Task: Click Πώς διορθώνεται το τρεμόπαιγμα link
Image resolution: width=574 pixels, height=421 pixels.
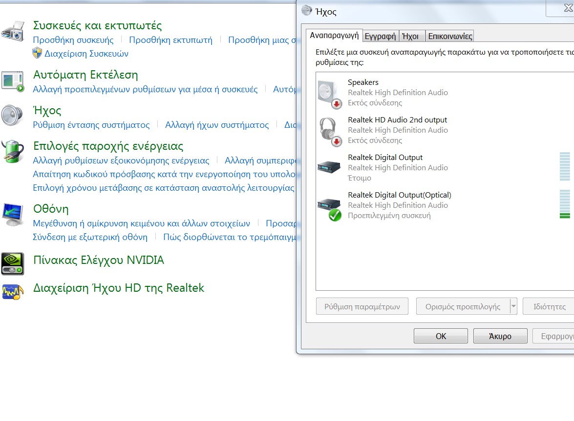Action: pos(230,237)
